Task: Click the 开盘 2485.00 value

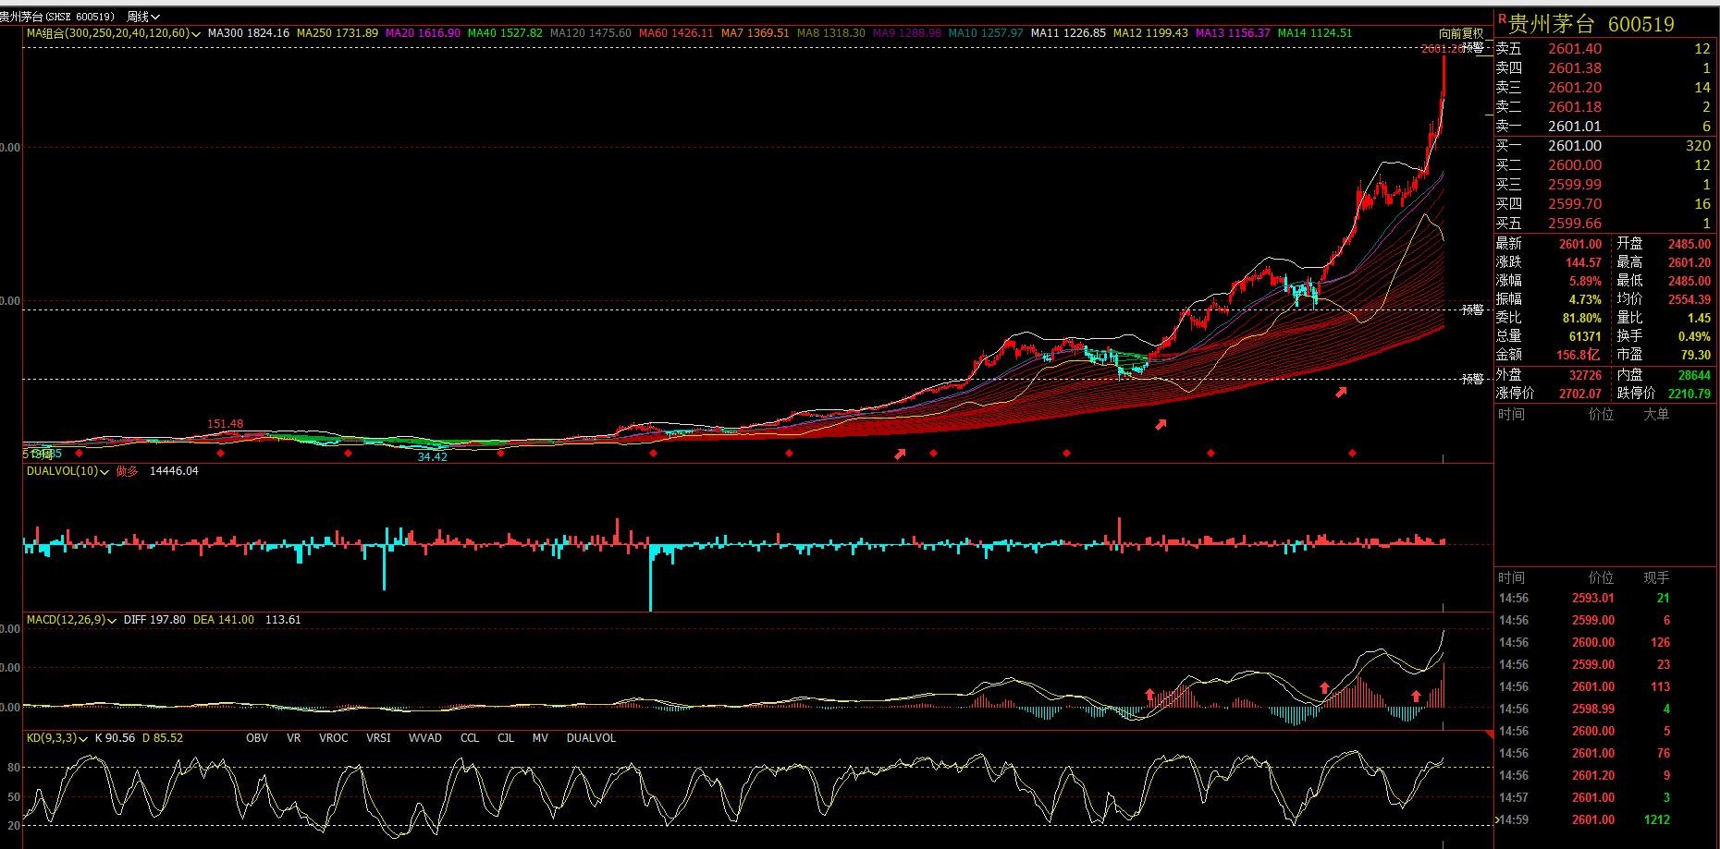Action: click(1689, 244)
